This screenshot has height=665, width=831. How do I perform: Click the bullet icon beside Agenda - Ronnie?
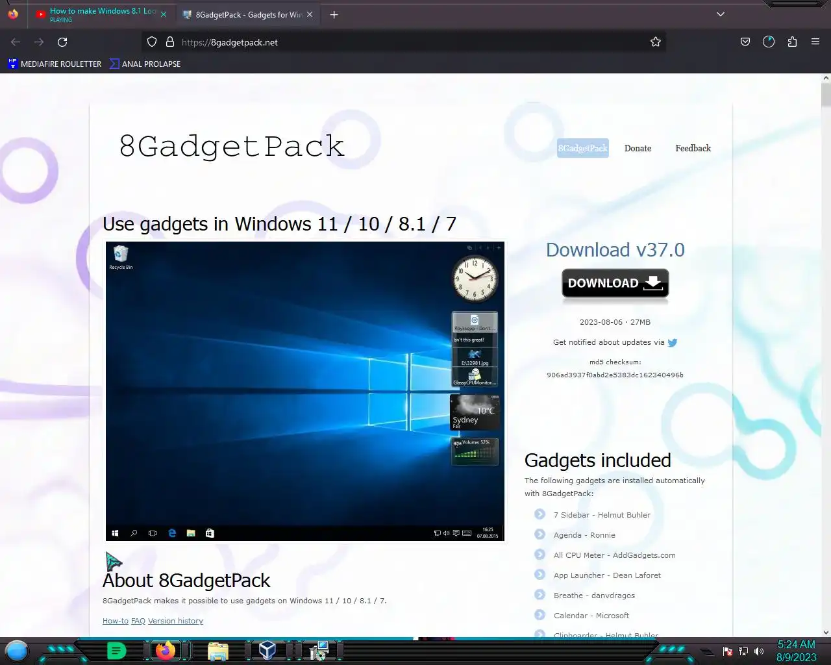click(x=540, y=534)
